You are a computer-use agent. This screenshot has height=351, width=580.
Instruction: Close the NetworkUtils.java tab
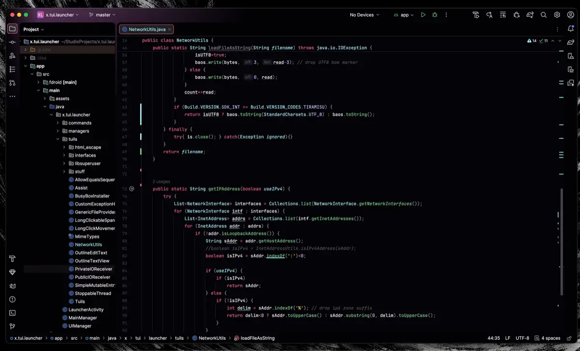coord(170,29)
